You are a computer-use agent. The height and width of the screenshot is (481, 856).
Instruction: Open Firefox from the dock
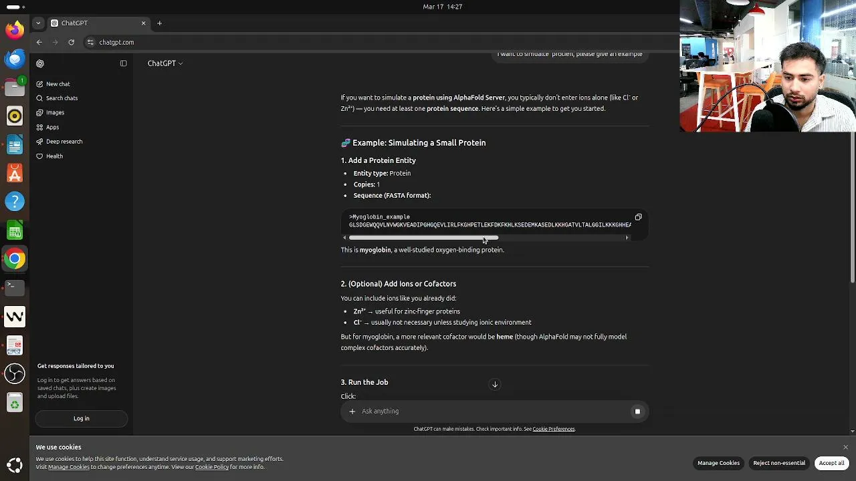tap(15, 29)
